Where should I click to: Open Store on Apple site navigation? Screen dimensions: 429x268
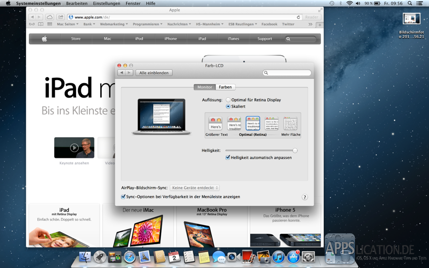pyautogui.click(x=76, y=39)
